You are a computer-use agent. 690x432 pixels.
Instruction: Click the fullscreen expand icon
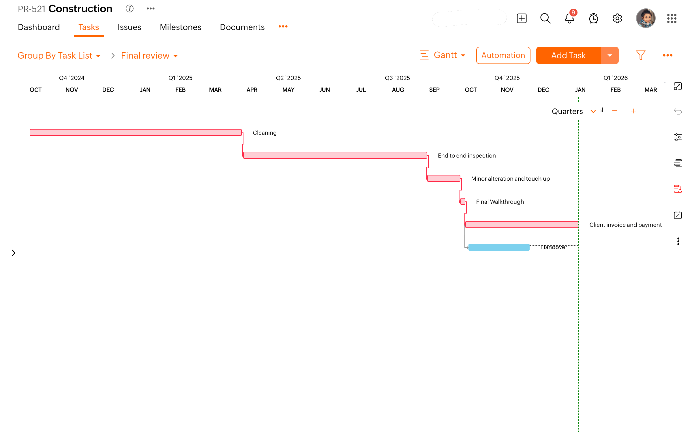coord(678,86)
